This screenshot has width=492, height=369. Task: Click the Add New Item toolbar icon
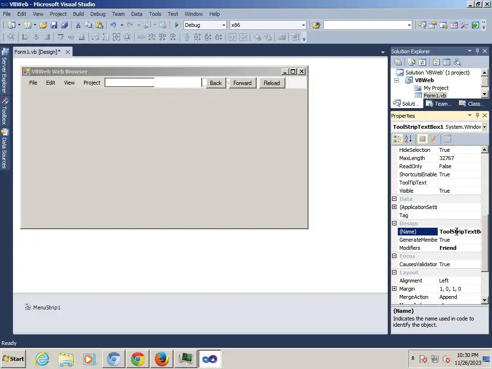(x=27, y=25)
